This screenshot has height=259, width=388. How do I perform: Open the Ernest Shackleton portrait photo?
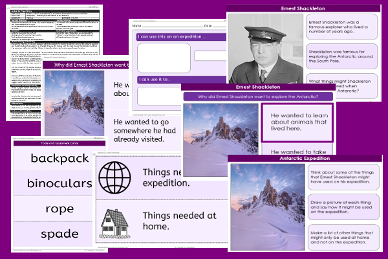click(266, 49)
